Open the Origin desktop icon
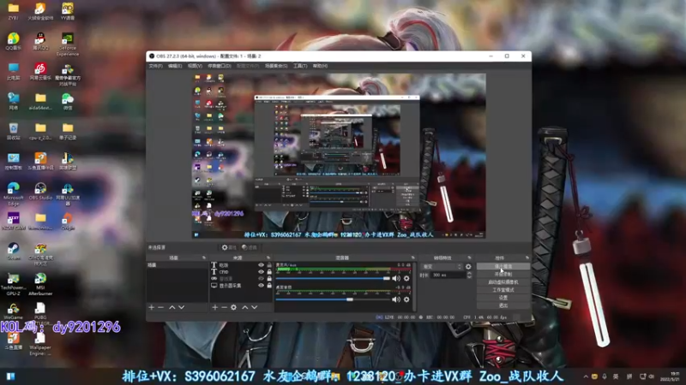686x385 pixels. pyautogui.click(x=68, y=221)
